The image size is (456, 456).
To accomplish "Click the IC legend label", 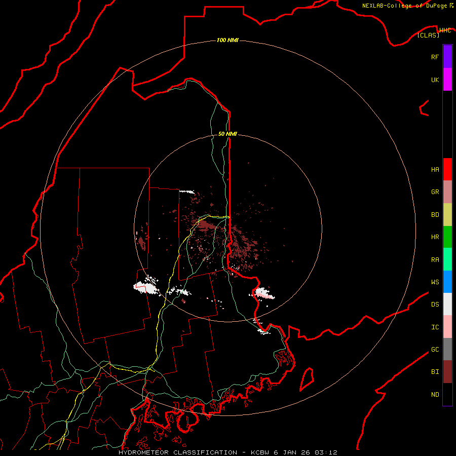I will coord(435,327).
